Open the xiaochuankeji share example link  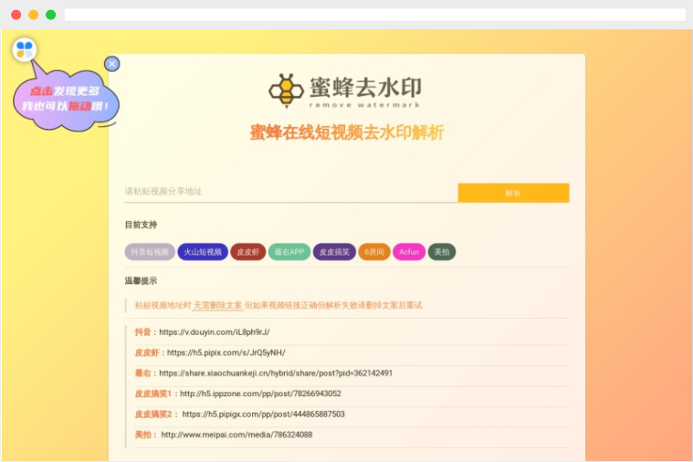coord(276,373)
